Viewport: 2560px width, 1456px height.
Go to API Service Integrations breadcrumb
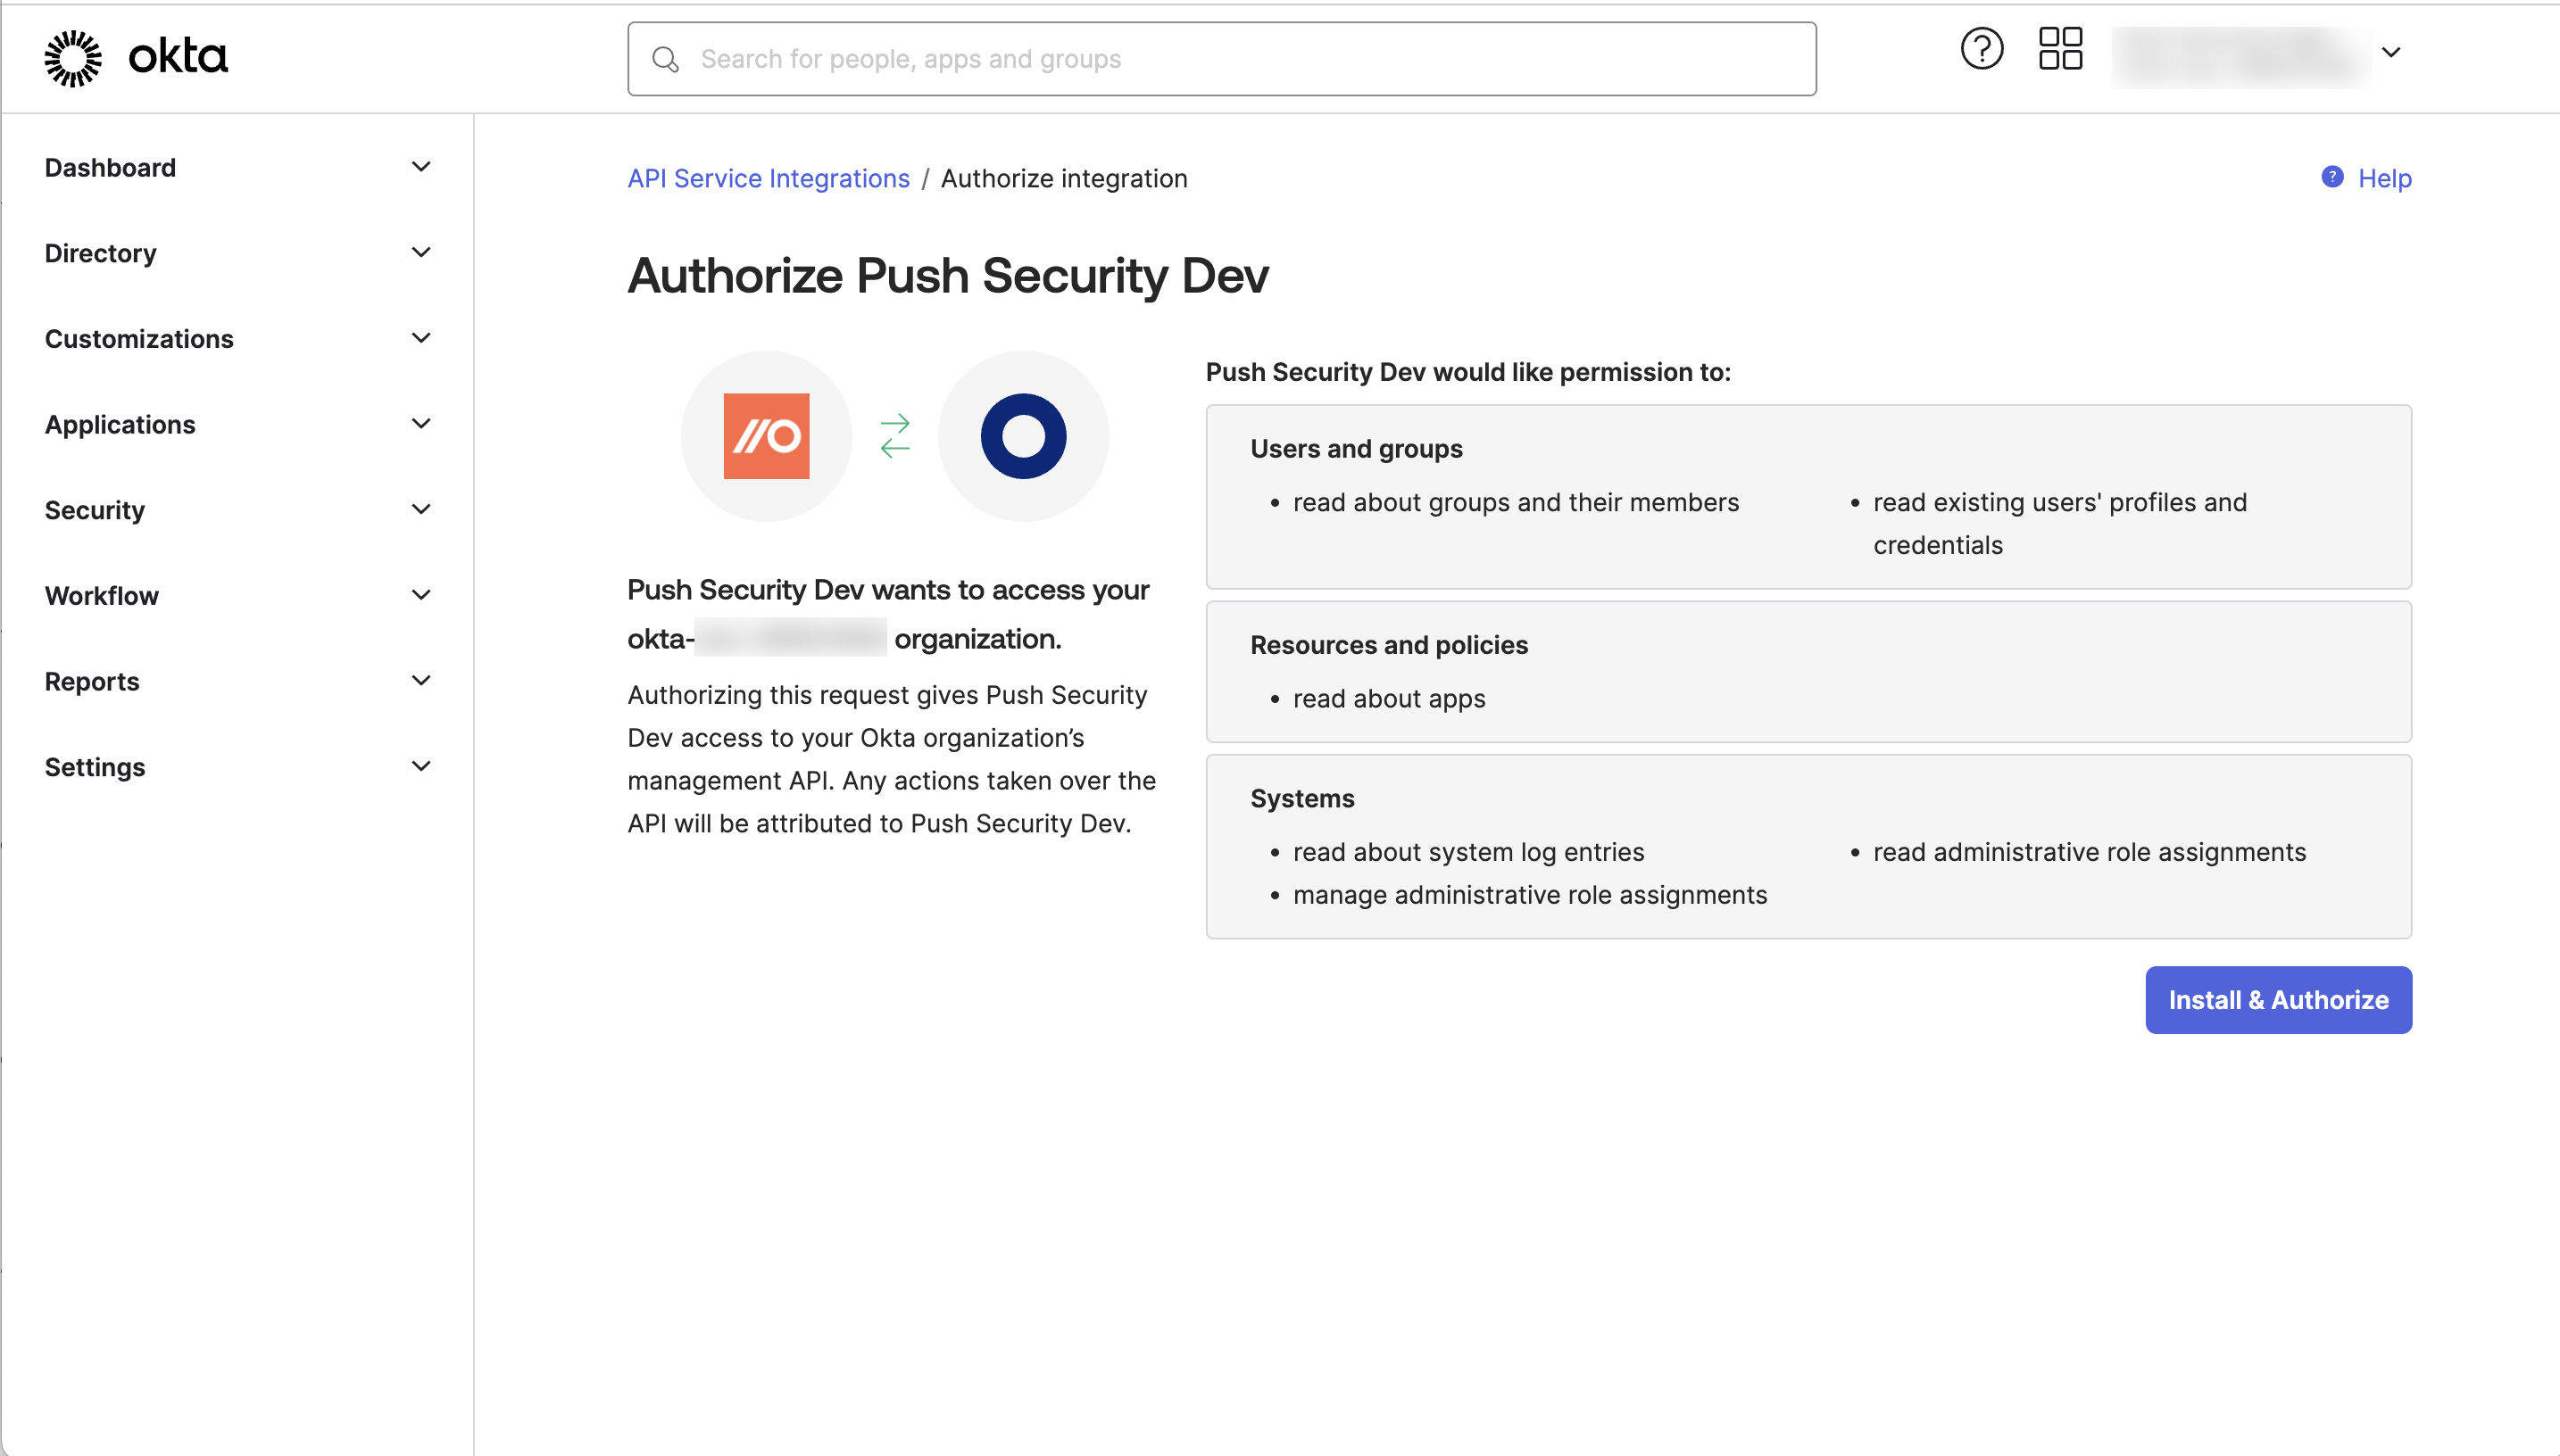(x=769, y=178)
